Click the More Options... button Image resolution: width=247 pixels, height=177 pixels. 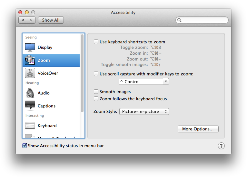click(198, 129)
